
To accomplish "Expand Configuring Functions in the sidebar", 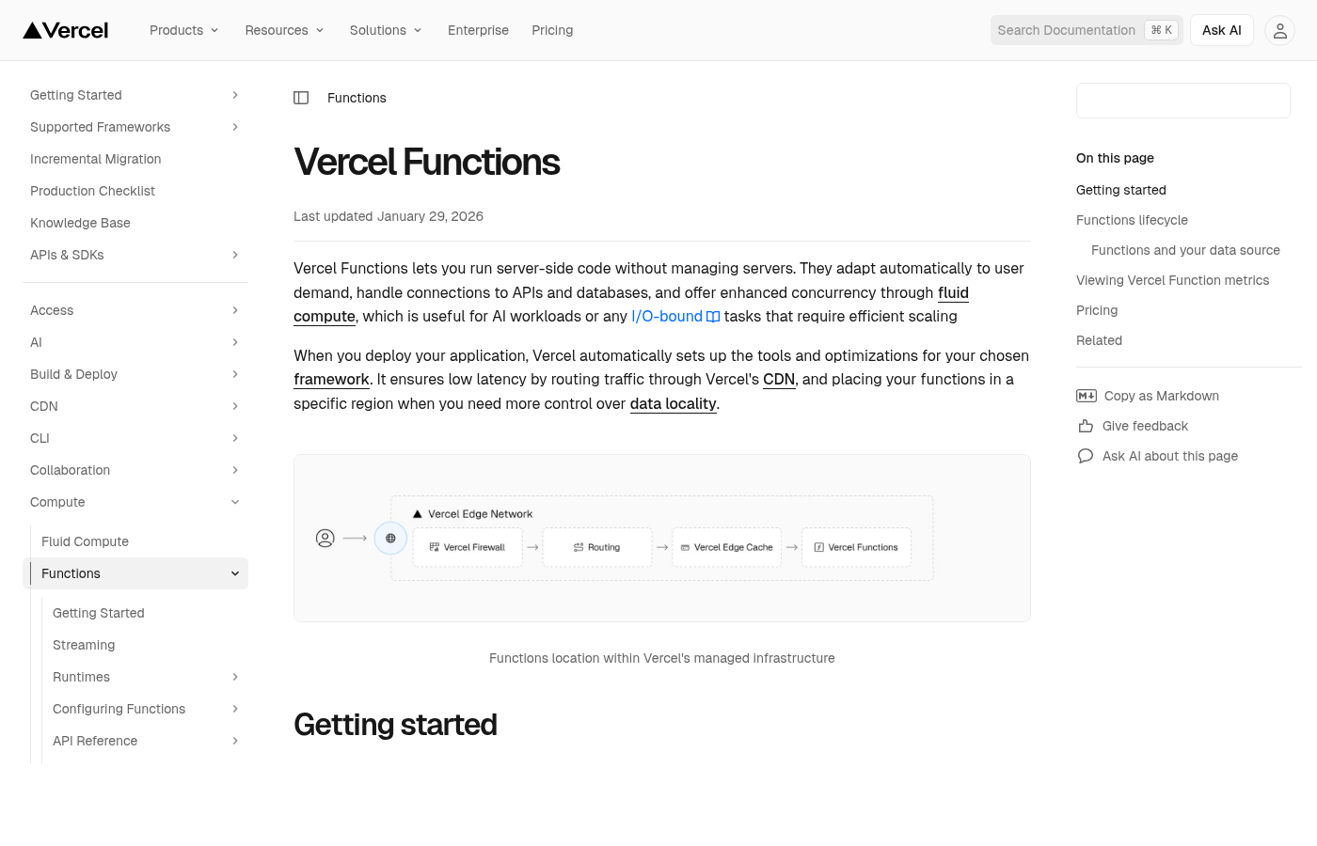I will (x=234, y=709).
